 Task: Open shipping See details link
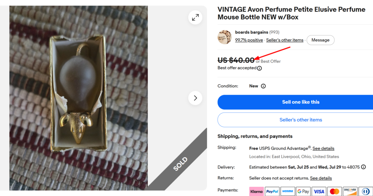pyautogui.click(x=323, y=148)
